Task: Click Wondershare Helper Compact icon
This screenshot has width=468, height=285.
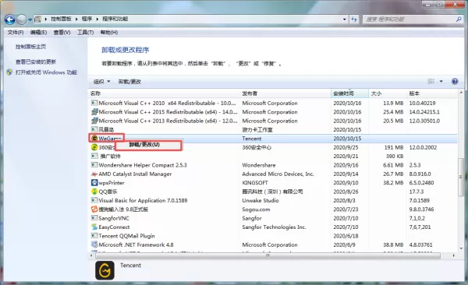Action: tap(94, 165)
